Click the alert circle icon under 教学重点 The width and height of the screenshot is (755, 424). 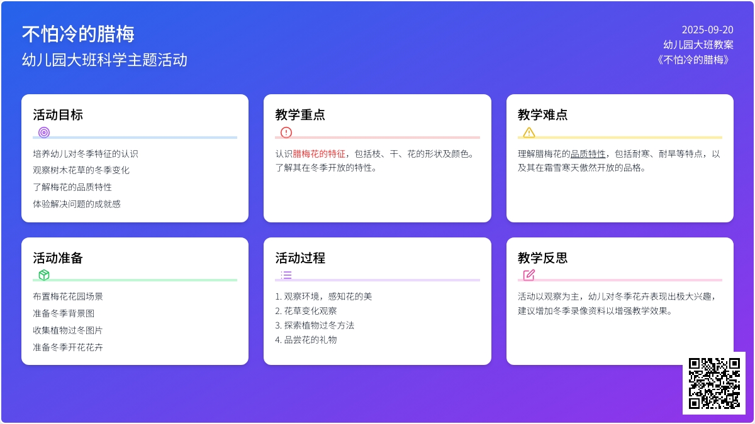coord(286,133)
